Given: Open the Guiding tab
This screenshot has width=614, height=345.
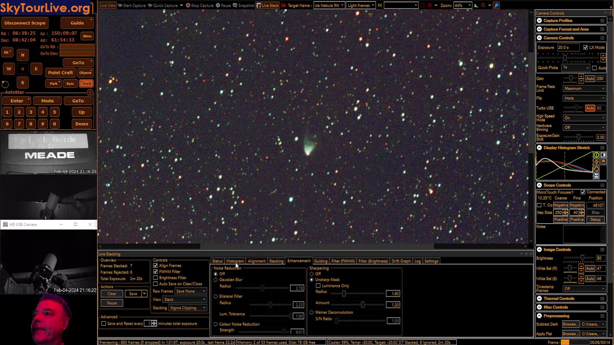Looking at the screenshot, I should click(x=320, y=261).
